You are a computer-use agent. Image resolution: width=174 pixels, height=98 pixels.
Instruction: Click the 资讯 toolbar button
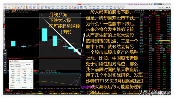pyautogui.click(x=53, y=6)
